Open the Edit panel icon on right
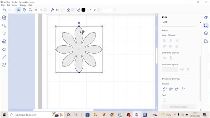Viewport: 210px width, 118px height. (206, 26)
